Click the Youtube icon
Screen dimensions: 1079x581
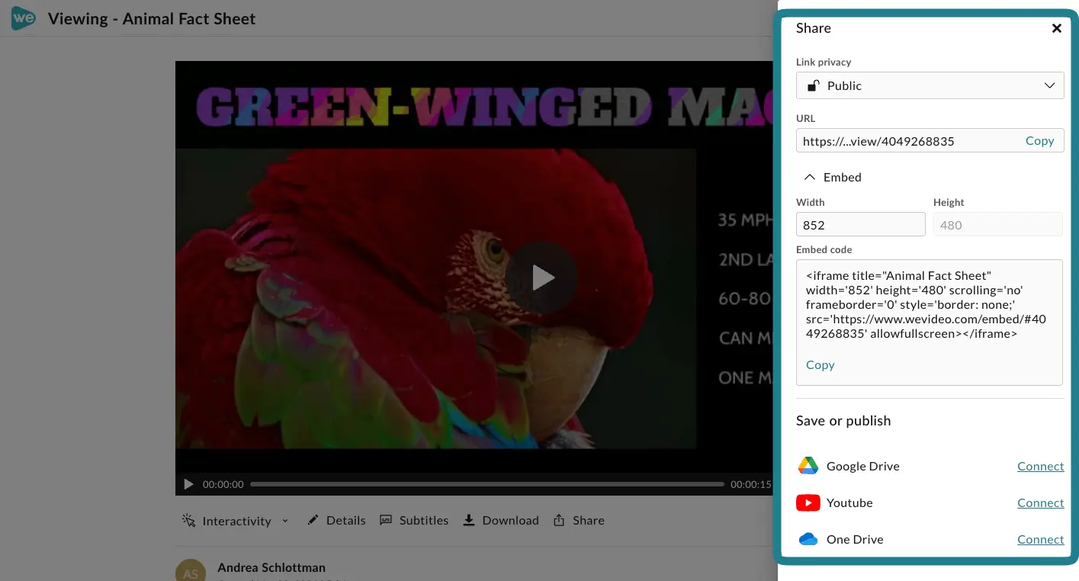click(808, 502)
